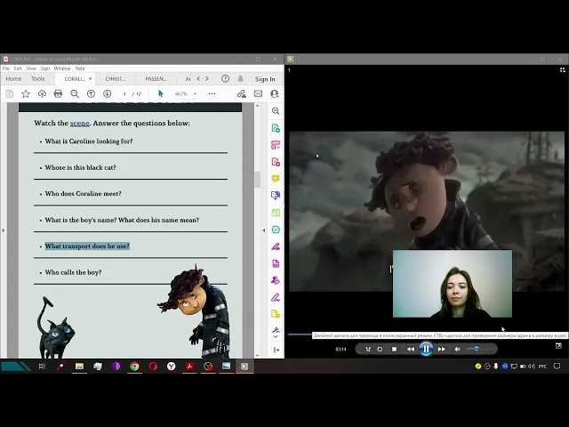The width and height of the screenshot is (569, 427).
Task: Switch to the Tools tab
Action: click(37, 79)
